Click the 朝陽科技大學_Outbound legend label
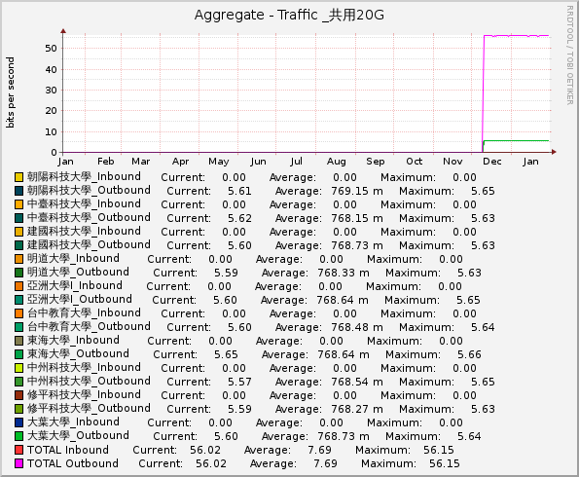This screenshot has width=579, height=477. tap(89, 190)
